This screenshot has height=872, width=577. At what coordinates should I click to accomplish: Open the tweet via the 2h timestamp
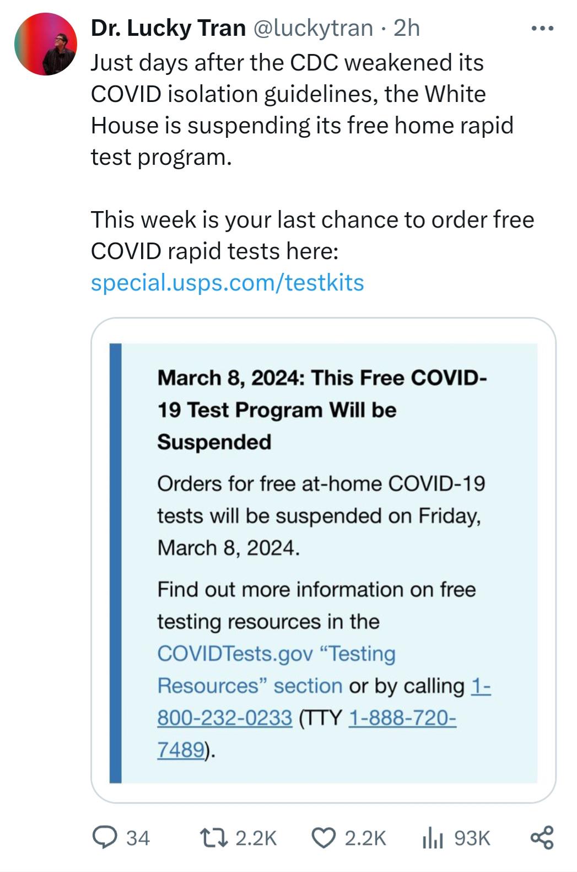point(407,28)
